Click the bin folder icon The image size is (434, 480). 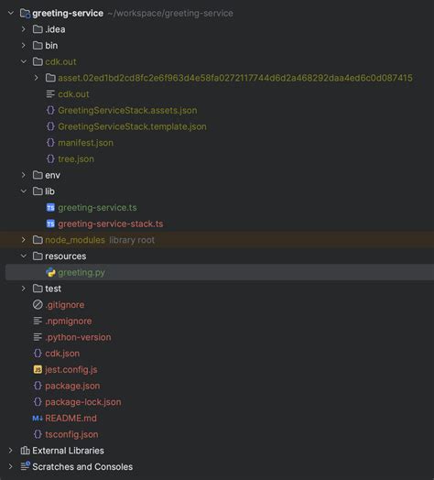tap(38, 46)
